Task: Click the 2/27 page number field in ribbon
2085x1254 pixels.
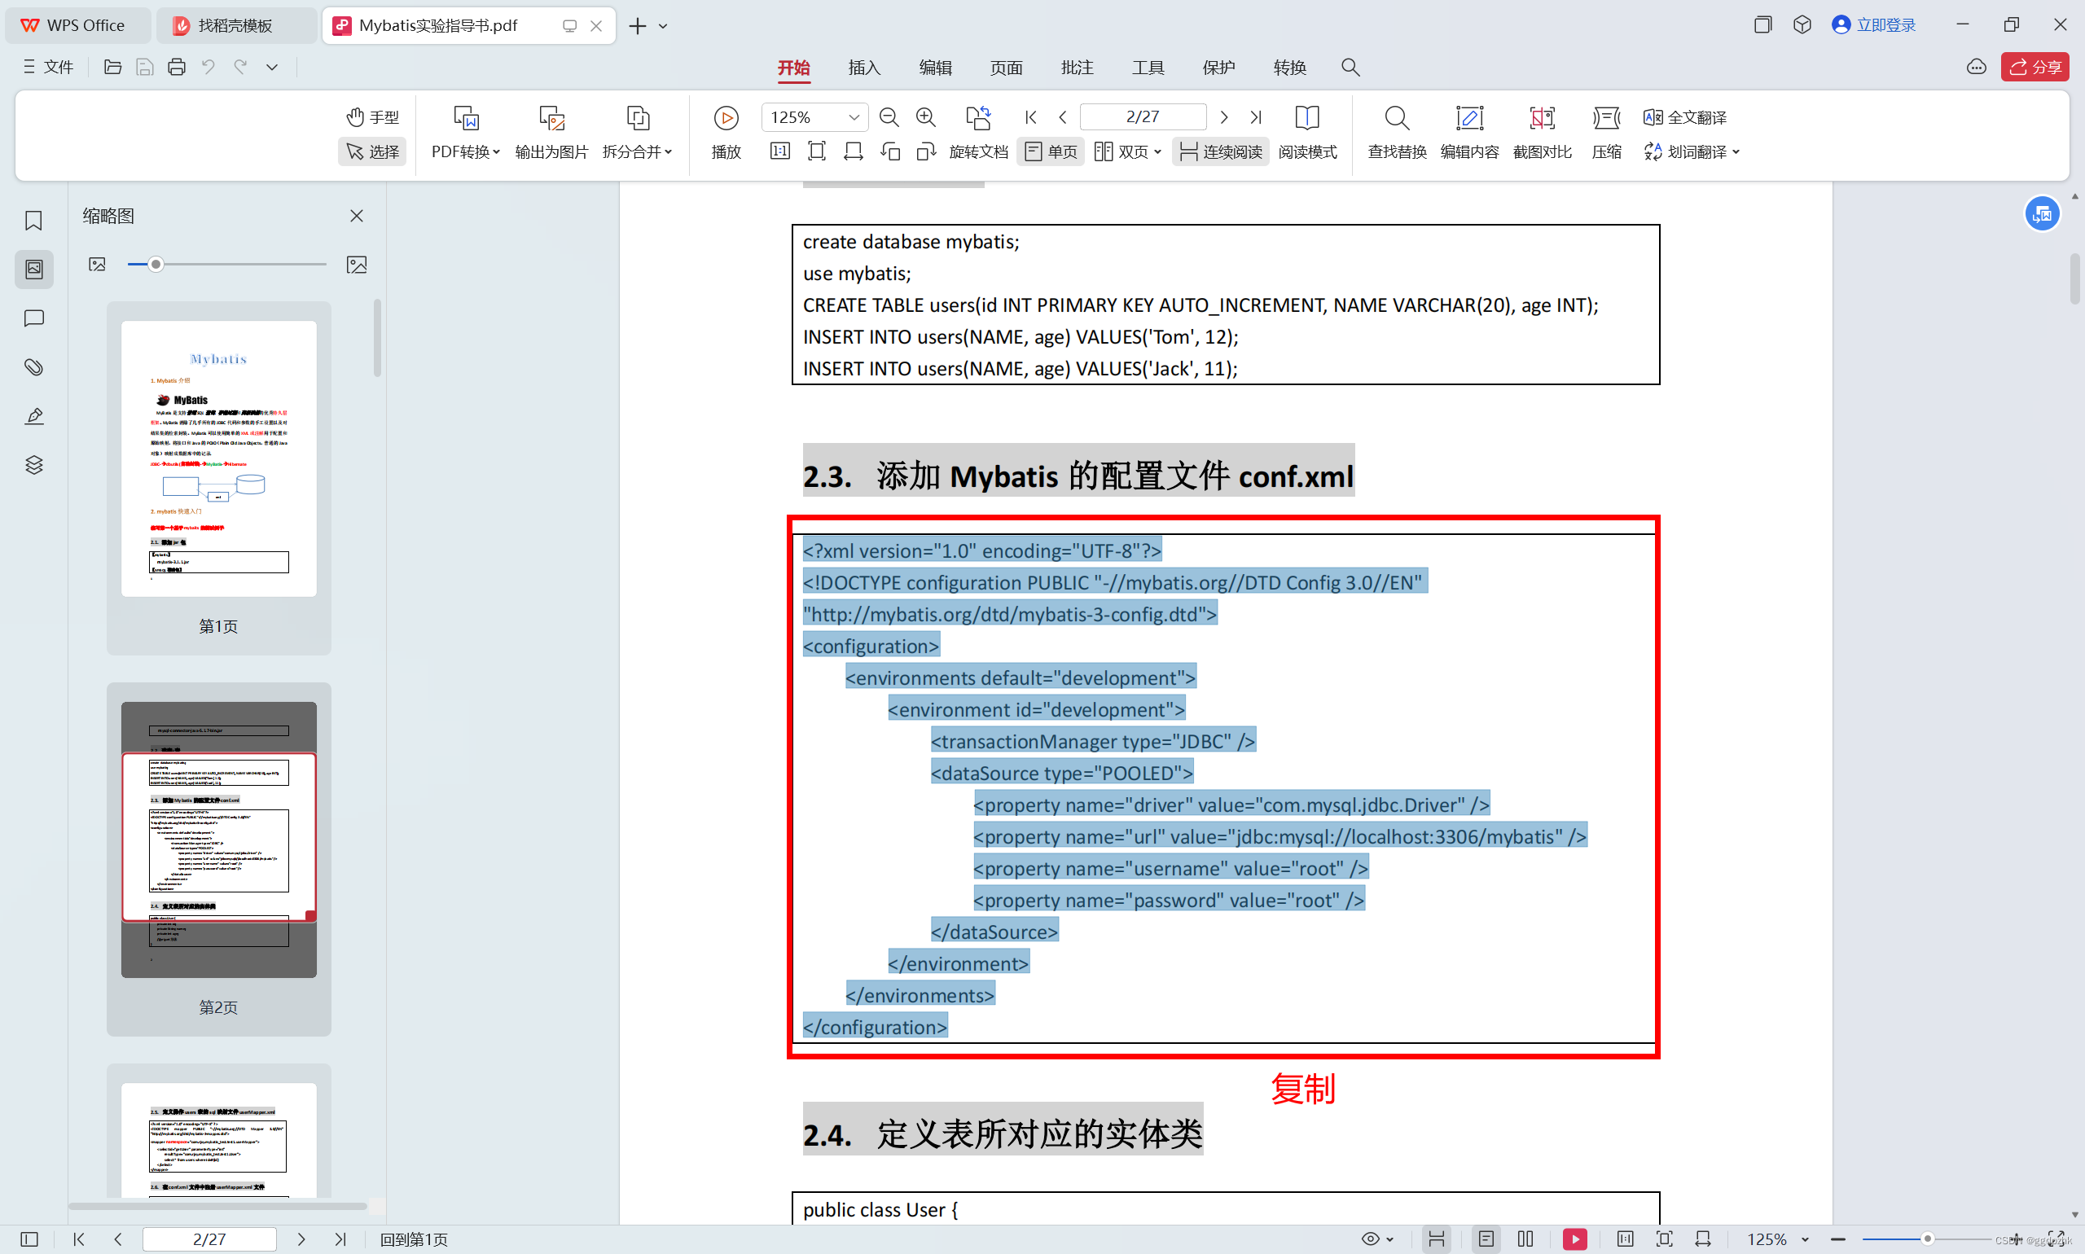Action: [x=1143, y=116]
